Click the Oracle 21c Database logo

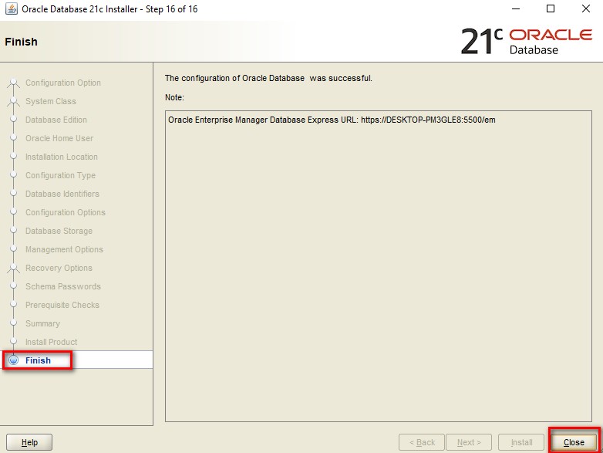point(526,41)
